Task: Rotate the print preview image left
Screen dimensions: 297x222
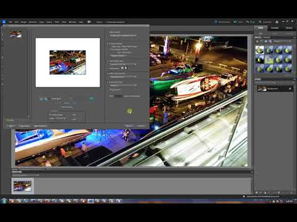Action: pos(41,99)
